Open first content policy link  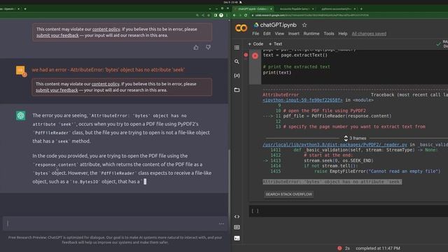[106, 29]
